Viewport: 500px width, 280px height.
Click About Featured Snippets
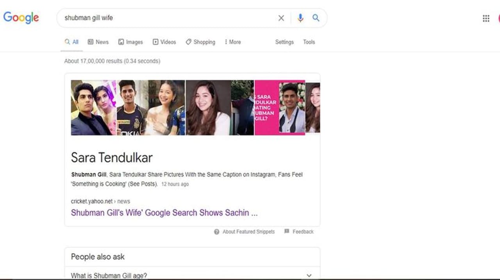(248, 232)
